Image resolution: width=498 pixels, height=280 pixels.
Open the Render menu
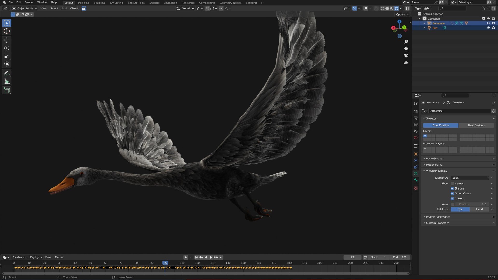click(x=29, y=2)
